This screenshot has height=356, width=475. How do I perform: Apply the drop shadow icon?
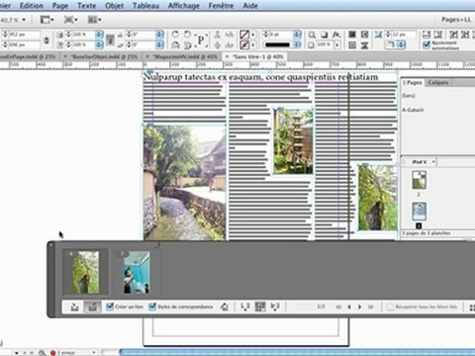325,35
